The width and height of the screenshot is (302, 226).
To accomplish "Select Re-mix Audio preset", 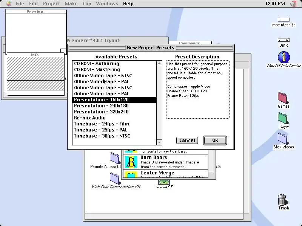I will click(x=114, y=118).
